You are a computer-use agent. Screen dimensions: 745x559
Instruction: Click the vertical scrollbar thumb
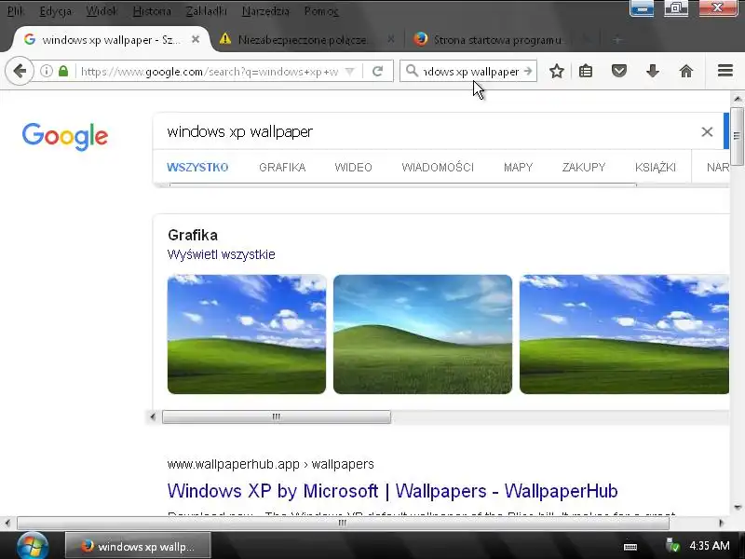(737, 136)
